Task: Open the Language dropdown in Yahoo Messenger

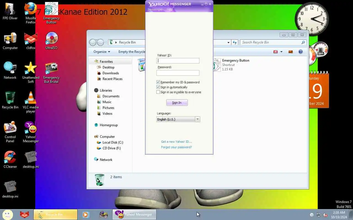Action: coord(178,119)
